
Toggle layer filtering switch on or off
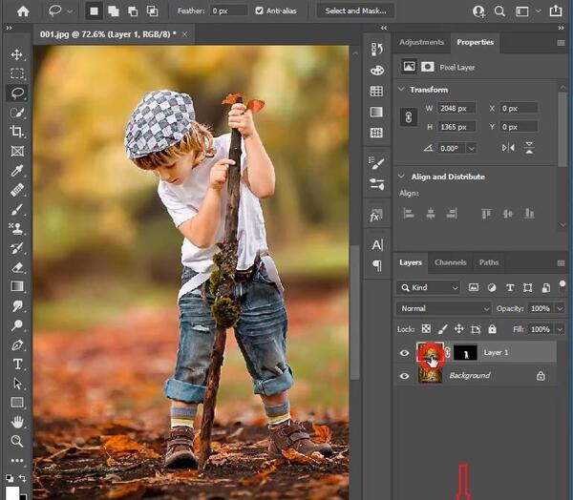pyautogui.click(x=562, y=285)
